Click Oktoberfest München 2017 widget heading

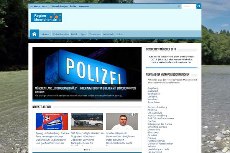click(x=161, y=49)
